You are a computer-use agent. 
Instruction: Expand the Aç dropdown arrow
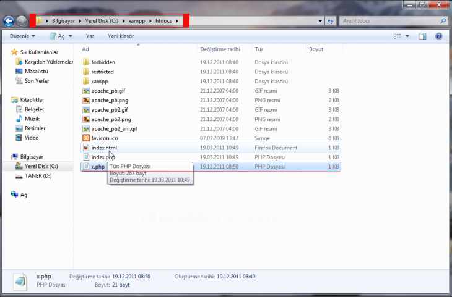(x=71, y=36)
